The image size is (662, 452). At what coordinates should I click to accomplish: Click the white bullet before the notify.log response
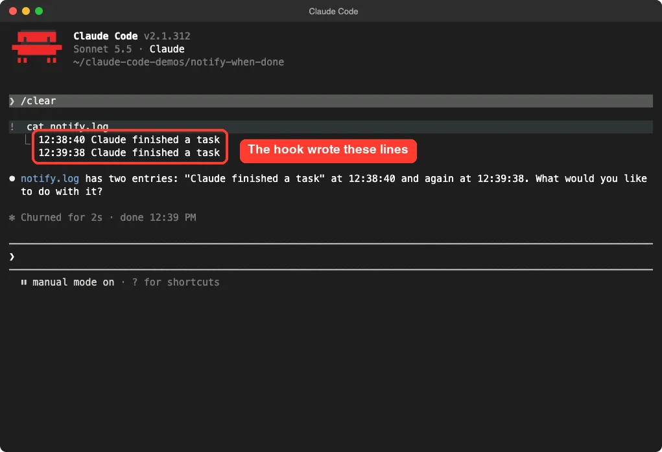[x=12, y=179]
